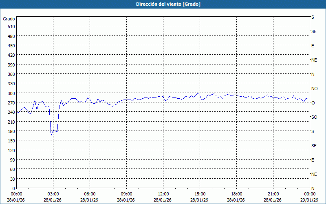Click the 270 degree axis value
Screen dimensions: 326x204
tap(11, 102)
